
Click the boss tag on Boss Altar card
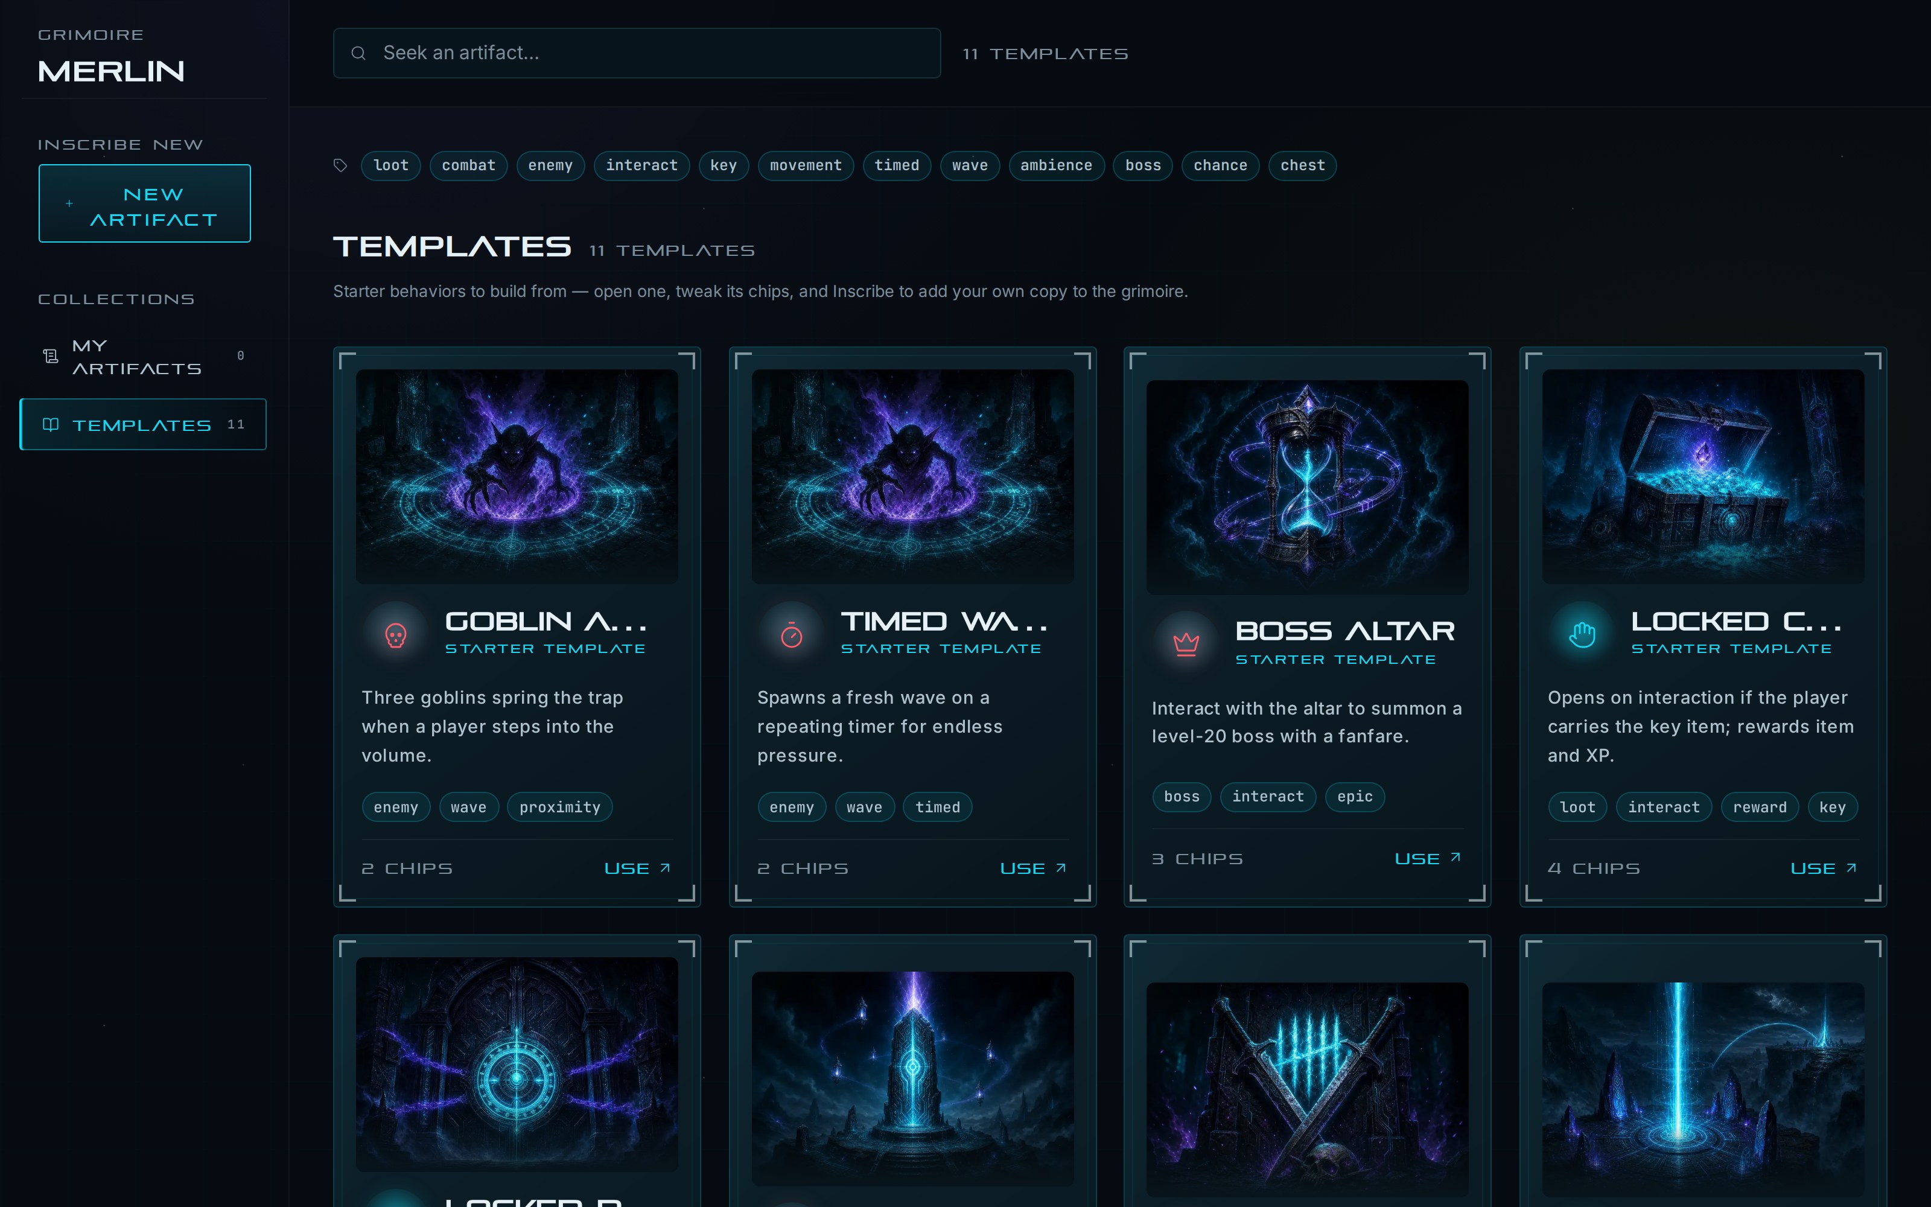[x=1182, y=797]
